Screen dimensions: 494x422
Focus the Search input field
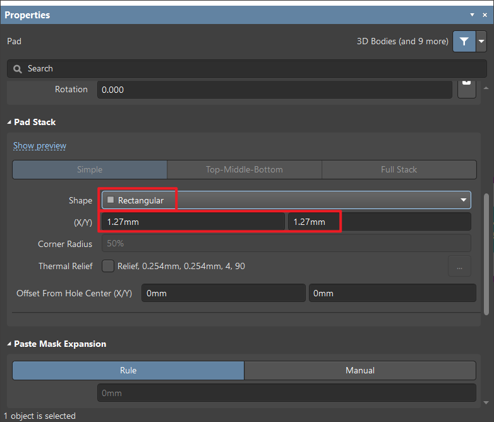(247, 69)
